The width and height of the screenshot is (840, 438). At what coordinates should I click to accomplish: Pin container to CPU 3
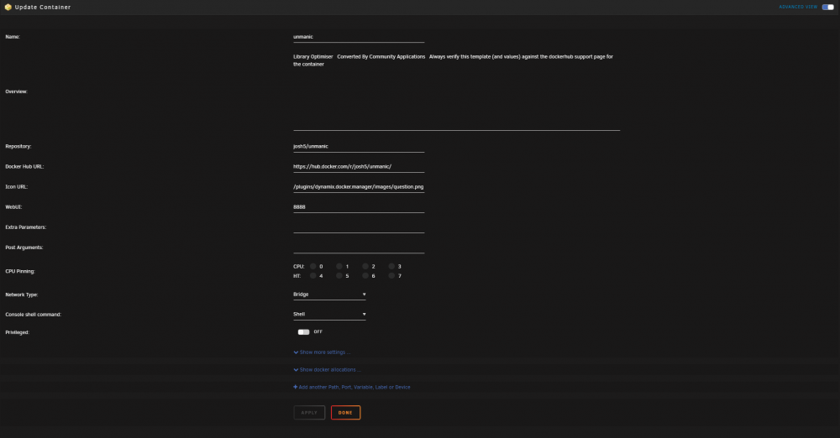pyautogui.click(x=391, y=266)
